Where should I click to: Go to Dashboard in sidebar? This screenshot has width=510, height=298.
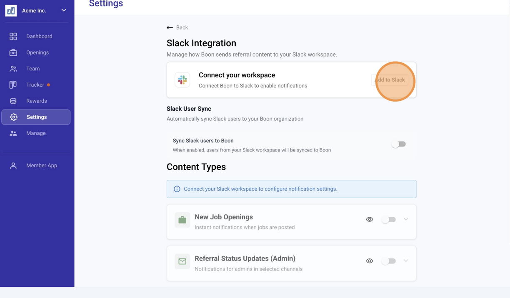click(39, 36)
